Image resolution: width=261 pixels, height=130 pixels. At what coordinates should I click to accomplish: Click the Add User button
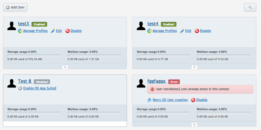[x=15, y=7]
